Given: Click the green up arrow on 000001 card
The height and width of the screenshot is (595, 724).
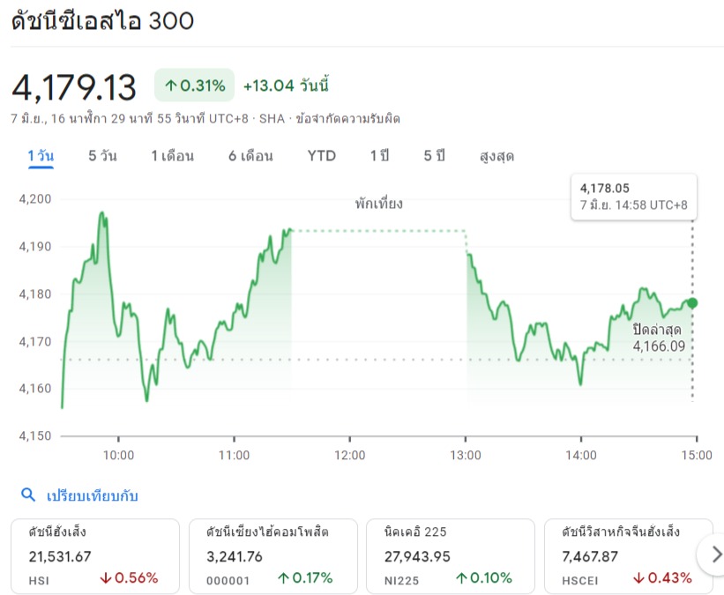Looking at the screenshot, I should tap(283, 578).
